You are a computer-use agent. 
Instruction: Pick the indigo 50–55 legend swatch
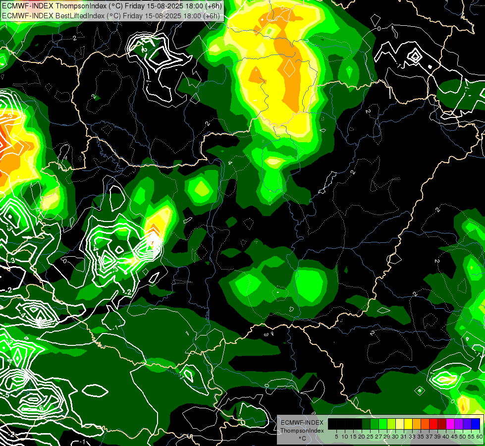(467, 424)
